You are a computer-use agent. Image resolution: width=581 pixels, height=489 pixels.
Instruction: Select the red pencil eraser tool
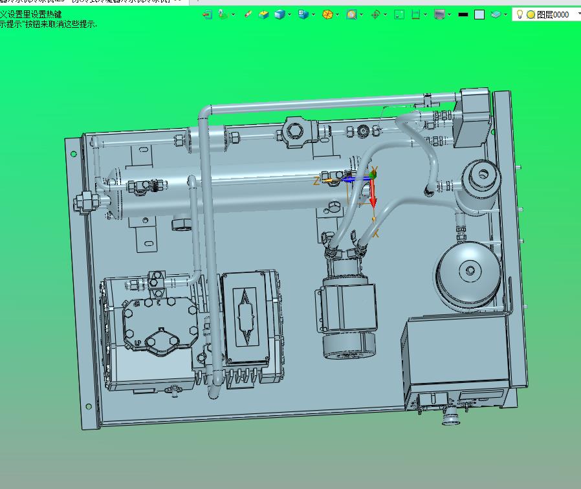(x=248, y=14)
